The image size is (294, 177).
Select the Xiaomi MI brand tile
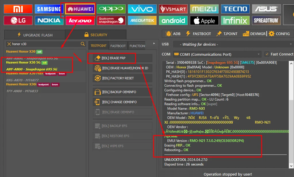coord(18,9)
